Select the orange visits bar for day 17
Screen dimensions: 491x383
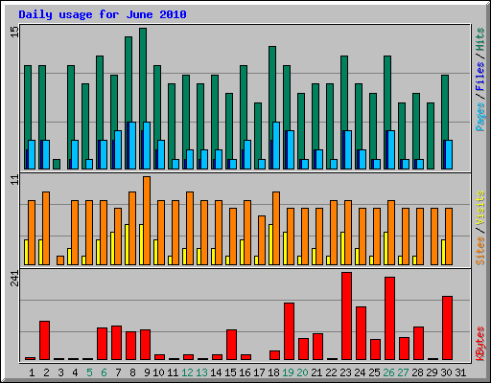pyautogui.click(x=262, y=240)
